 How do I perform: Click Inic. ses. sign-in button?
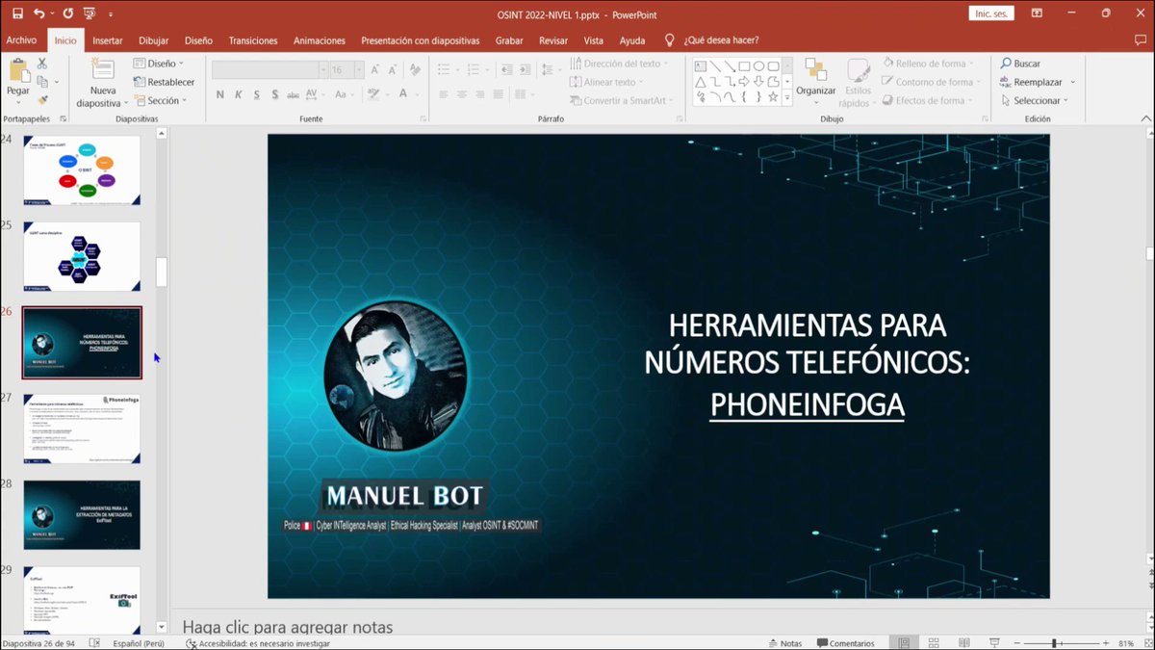coord(991,13)
